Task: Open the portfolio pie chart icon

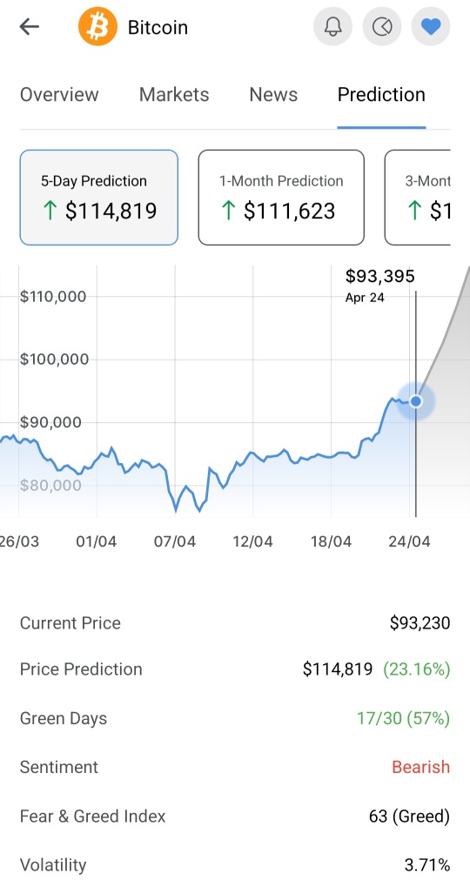Action: (382, 26)
